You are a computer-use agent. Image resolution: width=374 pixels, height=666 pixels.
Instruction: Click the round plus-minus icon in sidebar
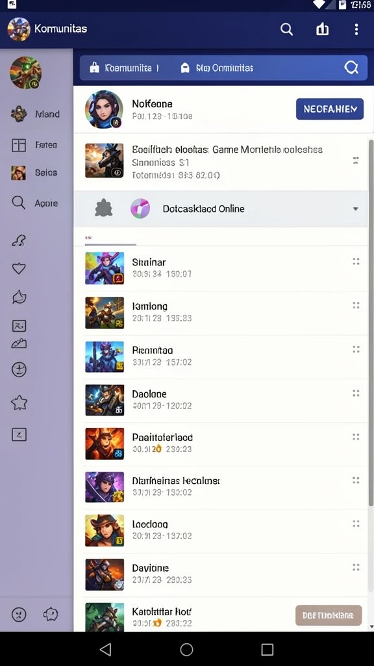point(19,370)
